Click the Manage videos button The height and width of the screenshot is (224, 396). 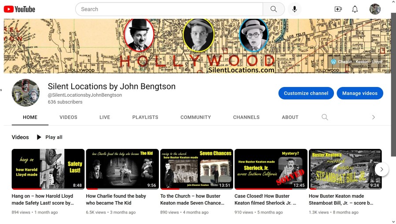click(359, 93)
